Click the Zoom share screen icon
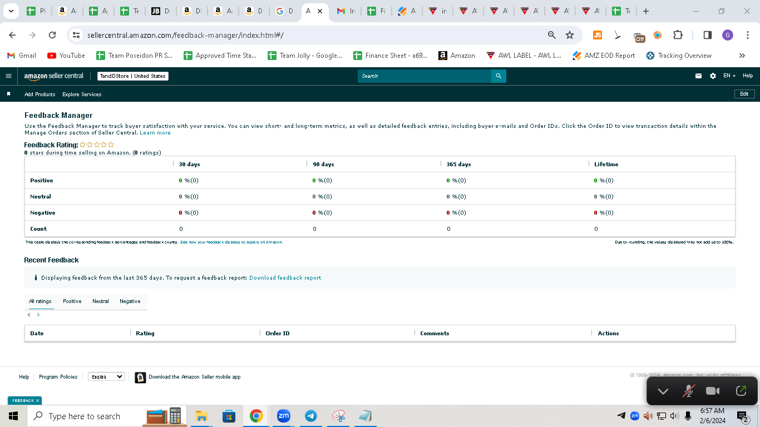 (x=741, y=391)
